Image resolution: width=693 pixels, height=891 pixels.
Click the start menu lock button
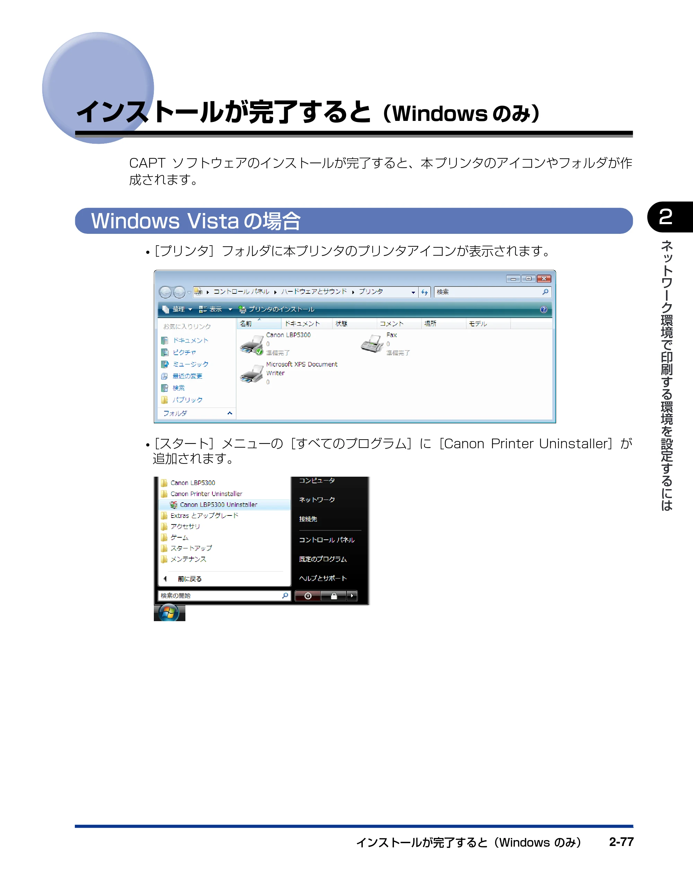click(333, 596)
